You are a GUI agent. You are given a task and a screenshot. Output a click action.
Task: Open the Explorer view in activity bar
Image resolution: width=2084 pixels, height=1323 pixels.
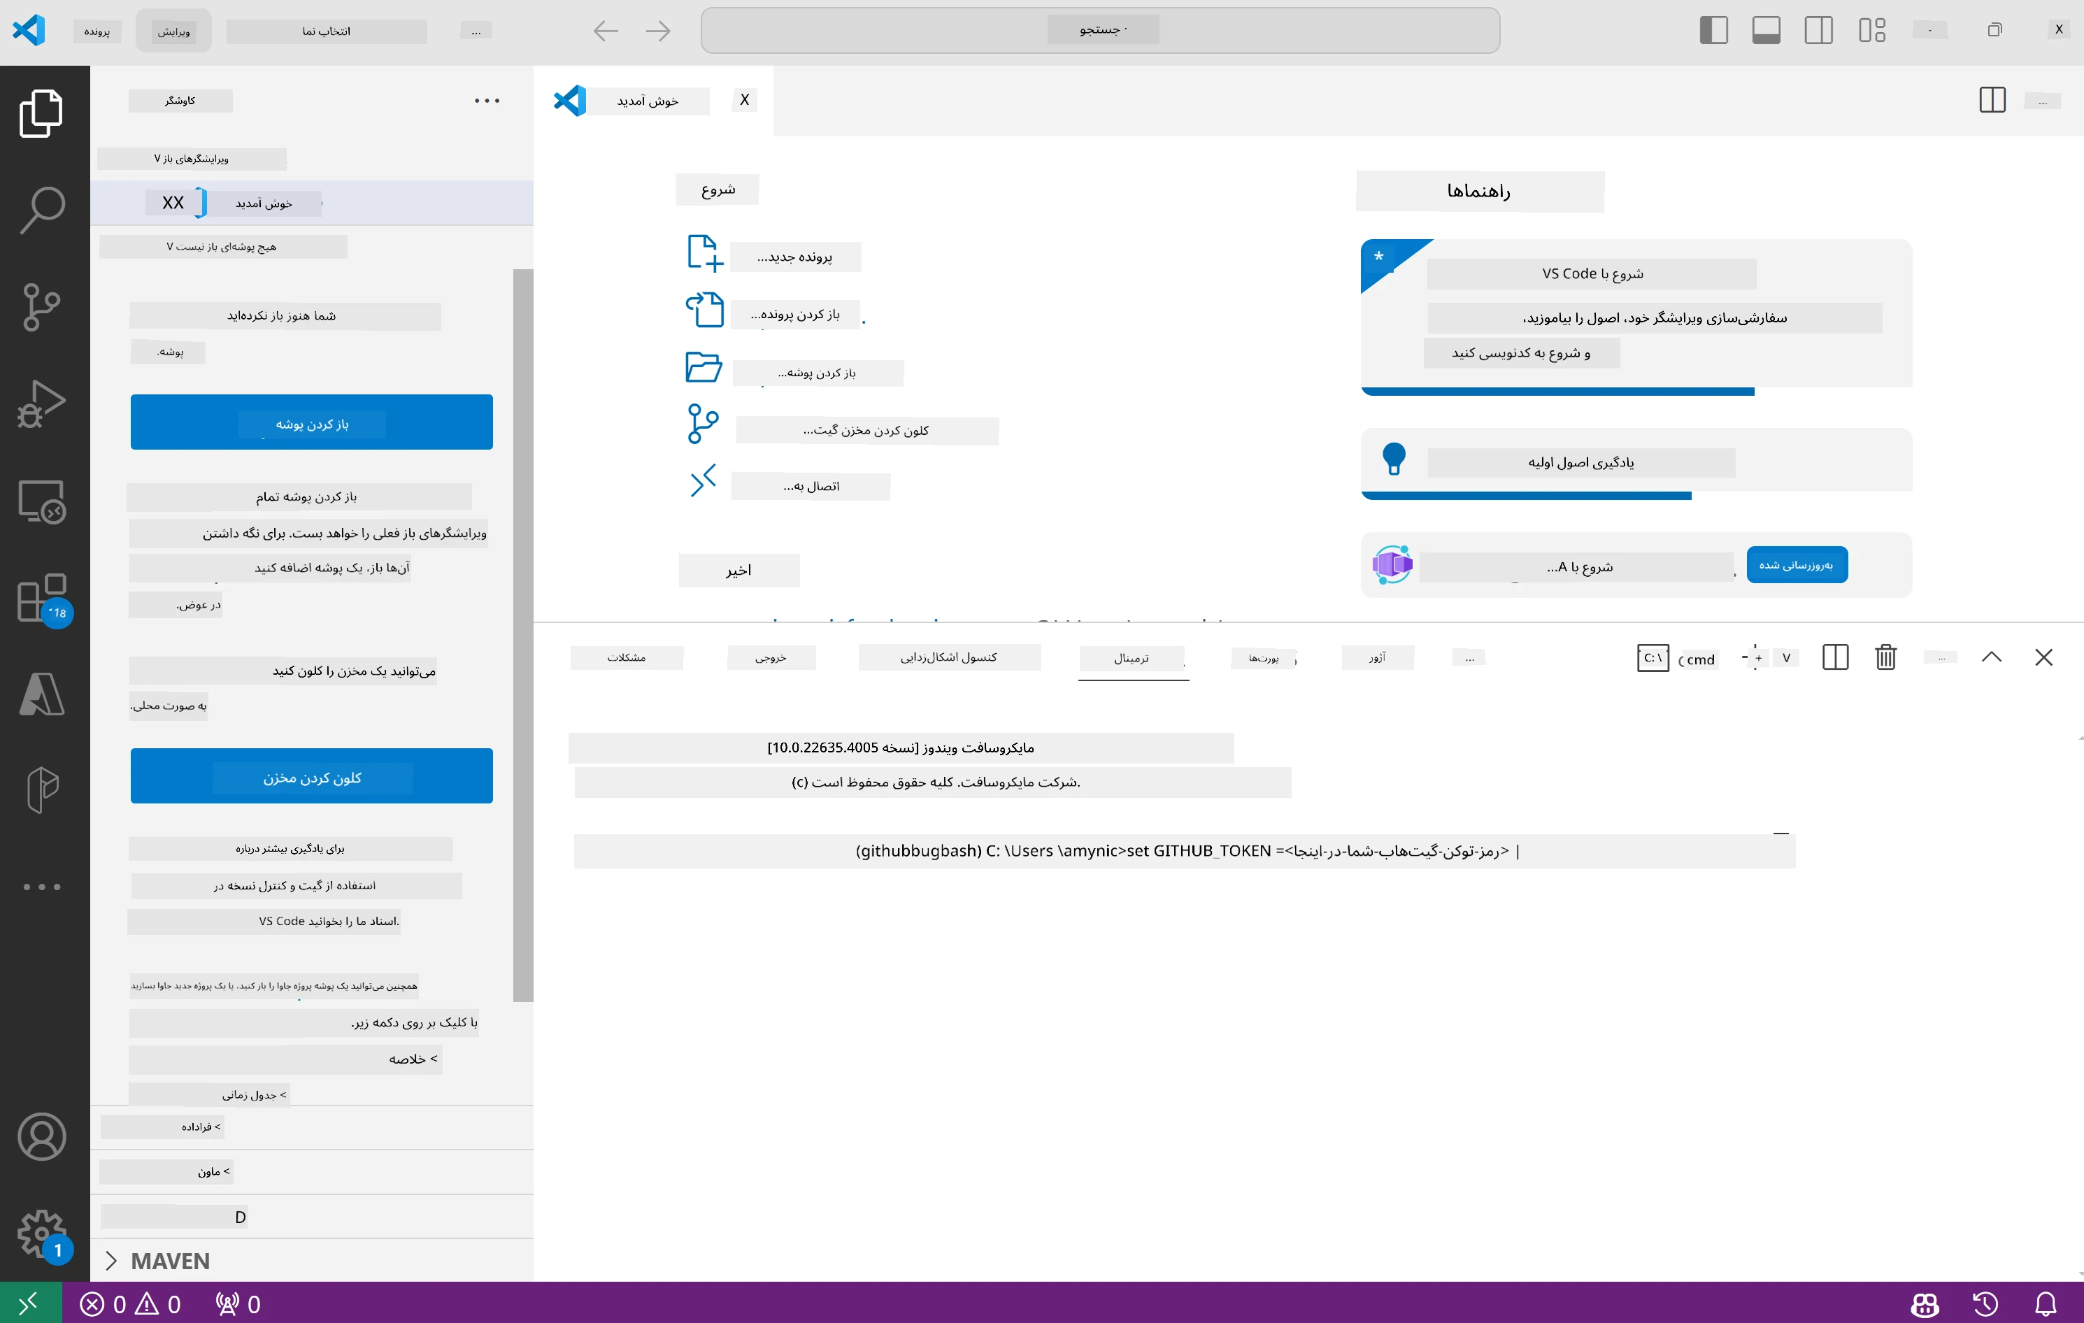click(x=41, y=113)
